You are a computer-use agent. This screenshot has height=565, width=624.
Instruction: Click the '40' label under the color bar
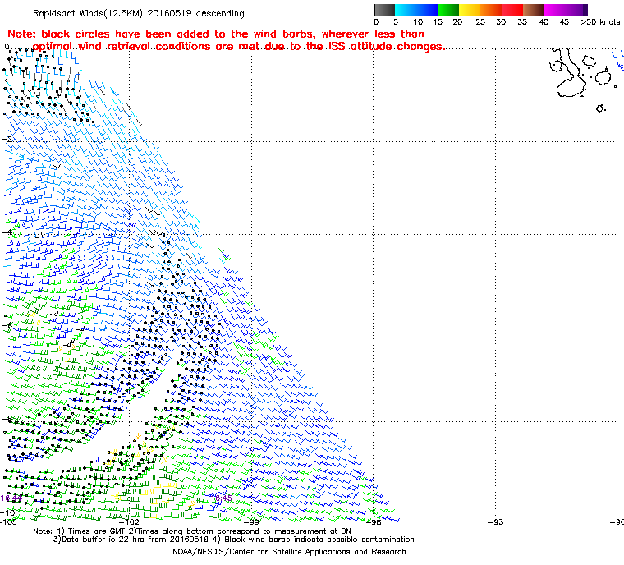point(544,22)
